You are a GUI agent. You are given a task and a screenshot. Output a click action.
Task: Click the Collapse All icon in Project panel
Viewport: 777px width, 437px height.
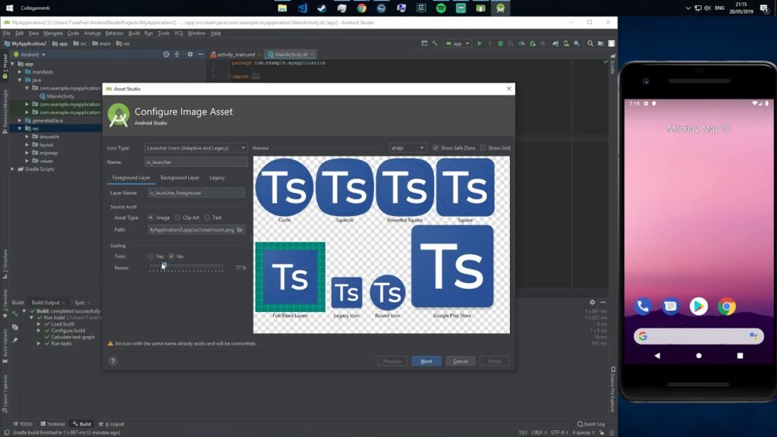177,55
